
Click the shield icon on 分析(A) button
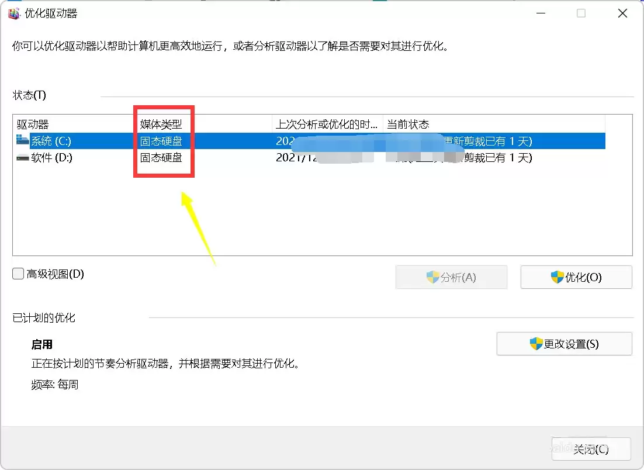pyautogui.click(x=432, y=278)
